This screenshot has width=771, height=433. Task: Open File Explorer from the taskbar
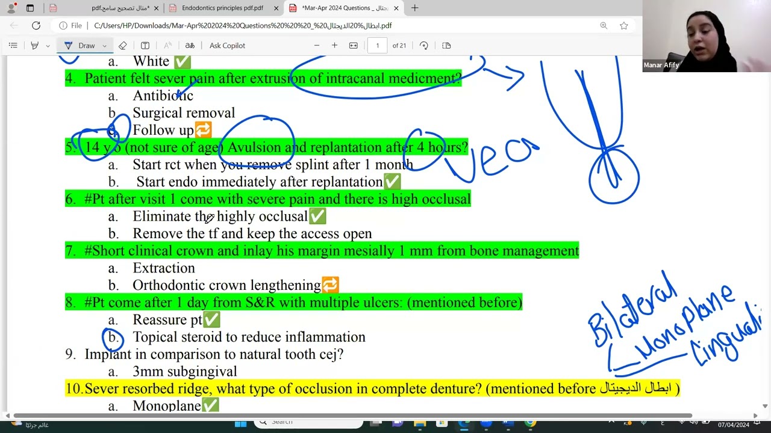click(419, 424)
